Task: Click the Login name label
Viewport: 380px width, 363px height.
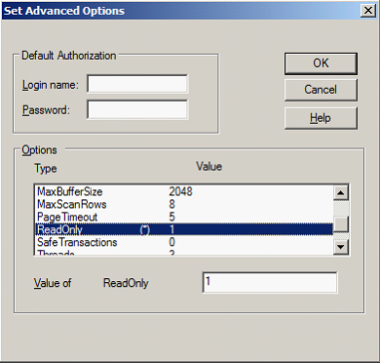Action: [x=51, y=85]
